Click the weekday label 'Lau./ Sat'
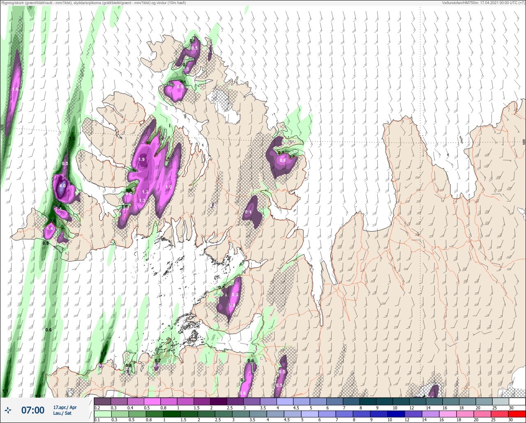Screen dimensions: 526x423 point(62,413)
